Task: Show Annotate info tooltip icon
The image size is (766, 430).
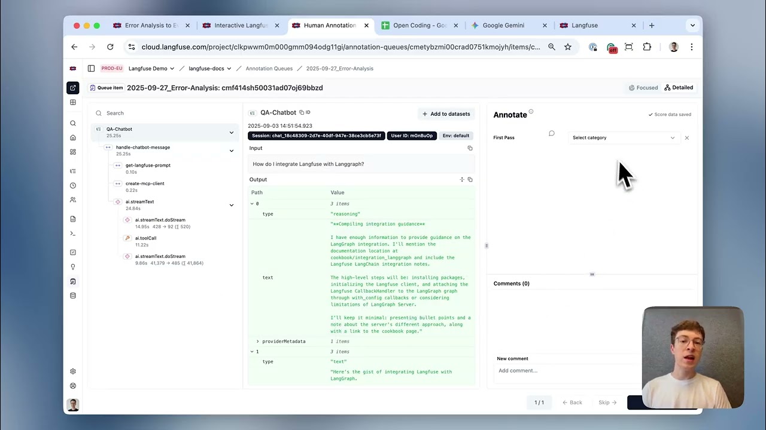Action: pyautogui.click(x=531, y=112)
